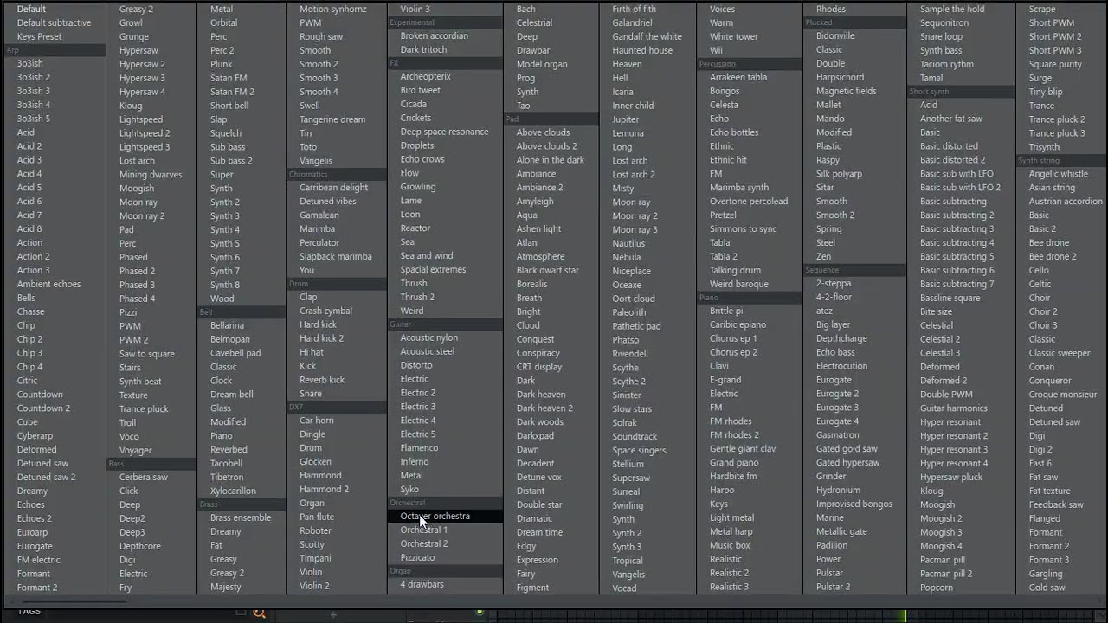1108x623 pixels.
Task: Pick the Caribic epiano preset
Action: (738, 324)
